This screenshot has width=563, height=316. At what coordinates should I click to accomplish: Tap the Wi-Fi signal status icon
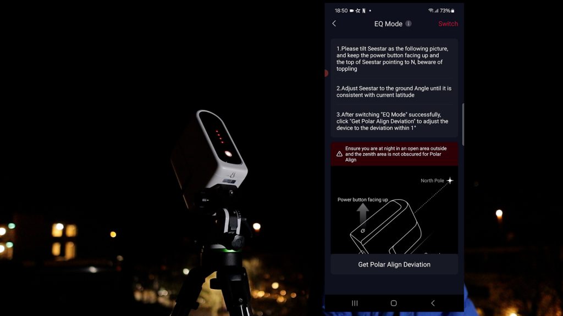coord(430,10)
